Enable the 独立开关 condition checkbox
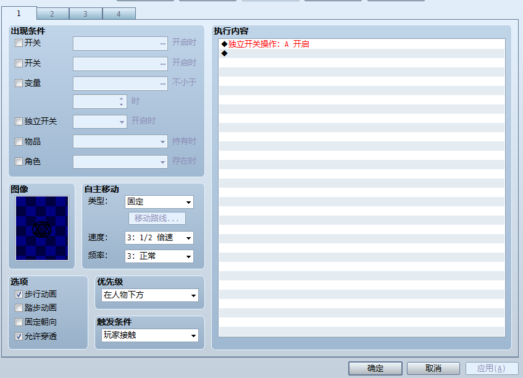The height and width of the screenshot is (378, 523). (x=19, y=122)
